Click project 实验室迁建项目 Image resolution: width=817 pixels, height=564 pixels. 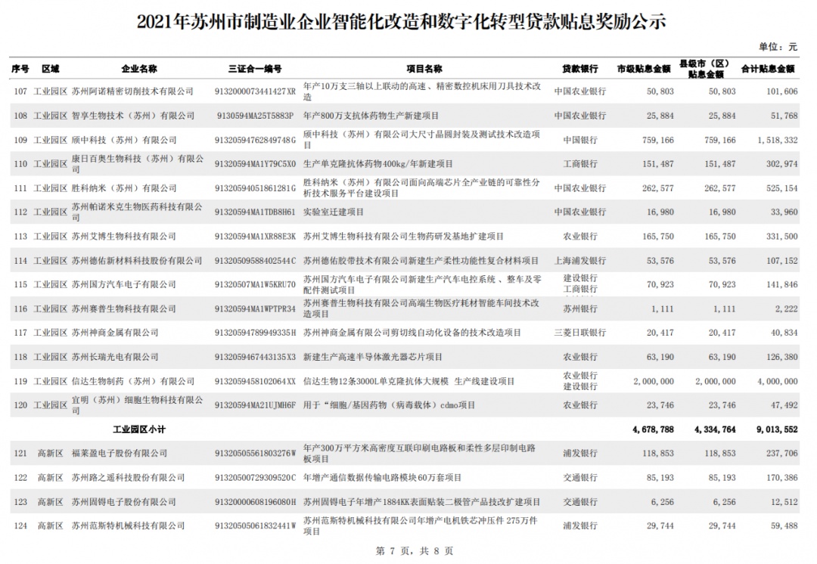334,212
